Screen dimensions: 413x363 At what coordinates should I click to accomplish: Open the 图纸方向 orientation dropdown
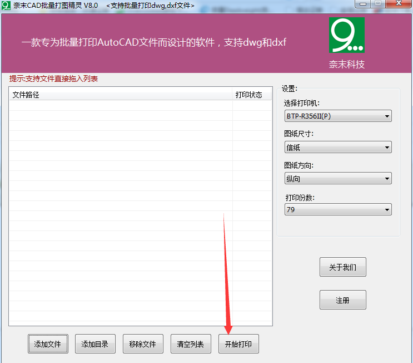click(x=338, y=178)
